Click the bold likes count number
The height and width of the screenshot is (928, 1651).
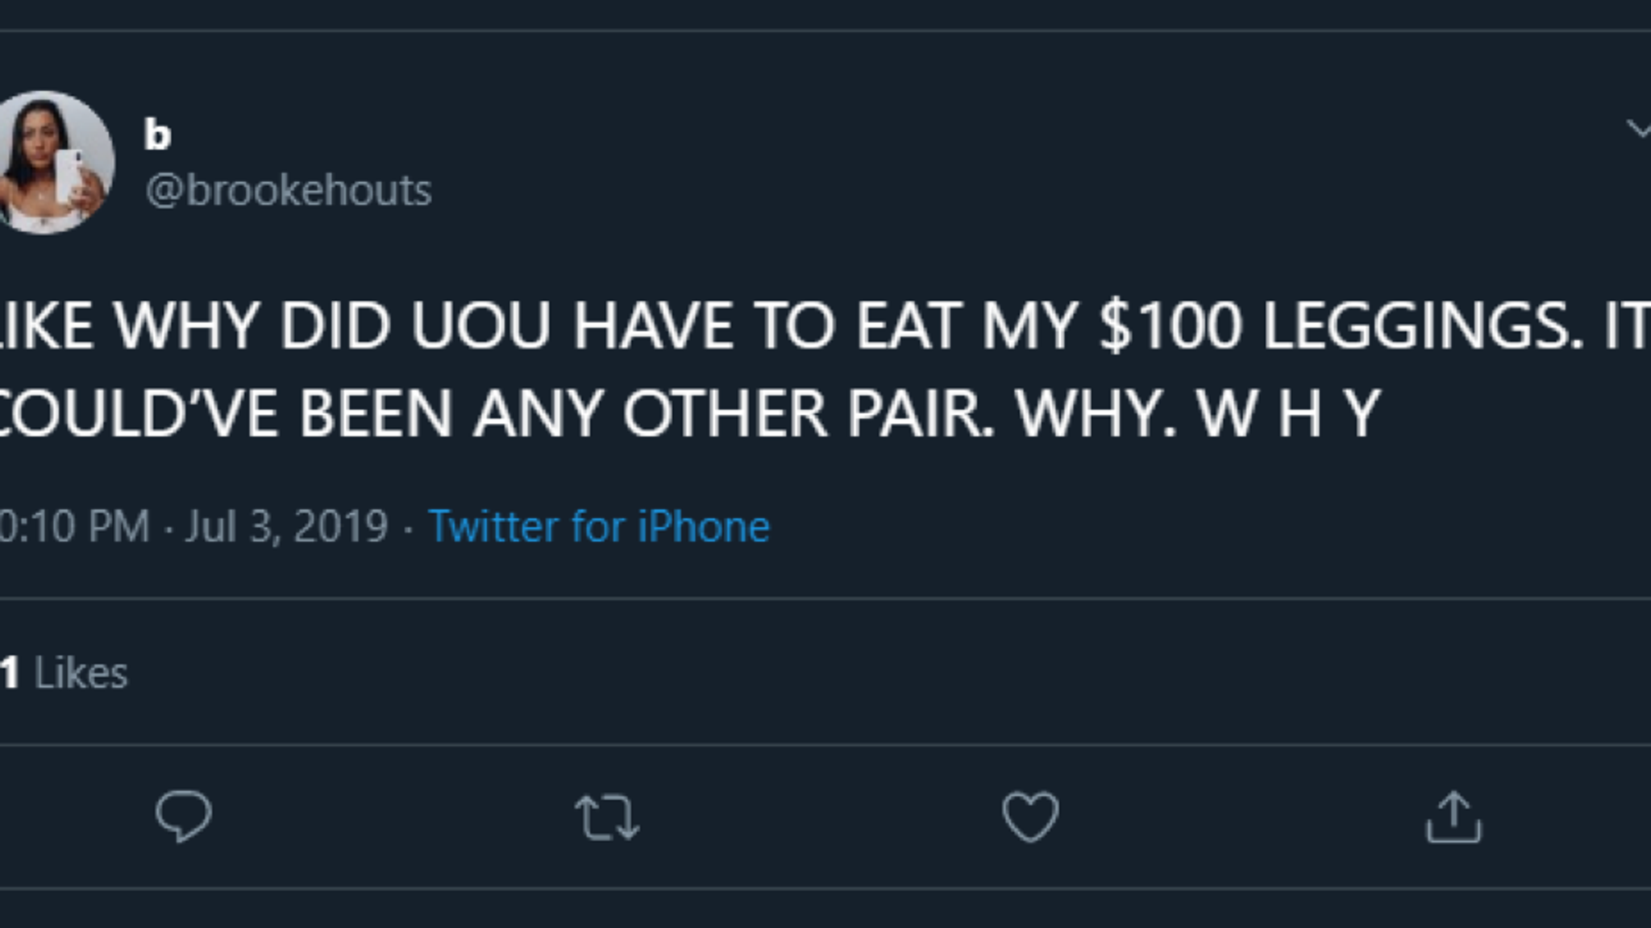tap(10, 673)
